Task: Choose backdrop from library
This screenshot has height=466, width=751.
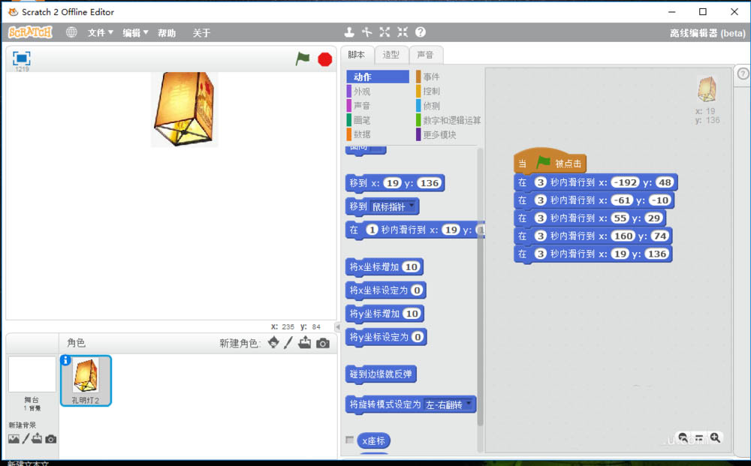Action: tap(14, 439)
